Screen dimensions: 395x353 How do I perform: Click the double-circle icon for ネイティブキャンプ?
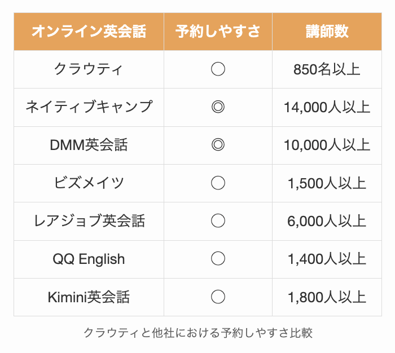tap(218, 107)
